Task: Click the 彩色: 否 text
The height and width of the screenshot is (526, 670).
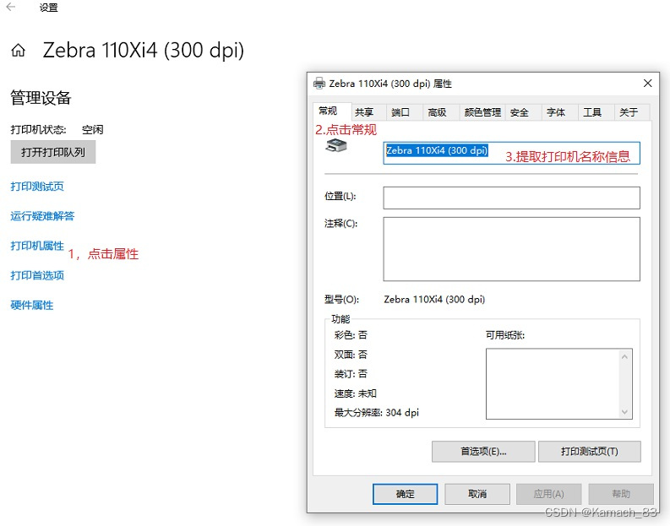Action: [351, 335]
